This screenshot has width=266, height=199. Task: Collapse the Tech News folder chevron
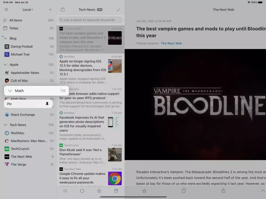[x=5, y=125]
